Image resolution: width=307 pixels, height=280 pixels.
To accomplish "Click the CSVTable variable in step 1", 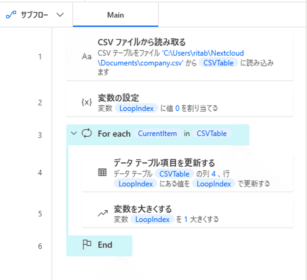I will click(218, 63).
